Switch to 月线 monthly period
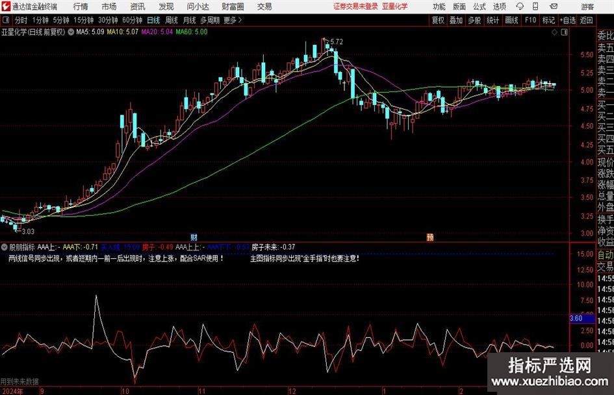Viewport: 614px width, 395px height. (189, 20)
